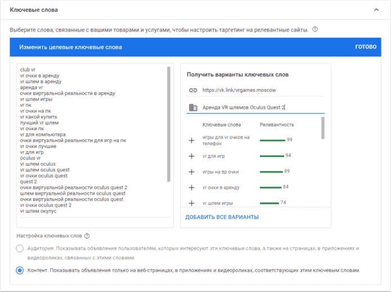Click keyword шлем виртуальной реальности oculus quest
391x292 pixels.
pos(73,193)
